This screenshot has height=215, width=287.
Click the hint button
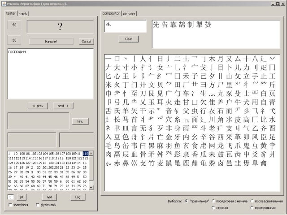(x=80, y=121)
